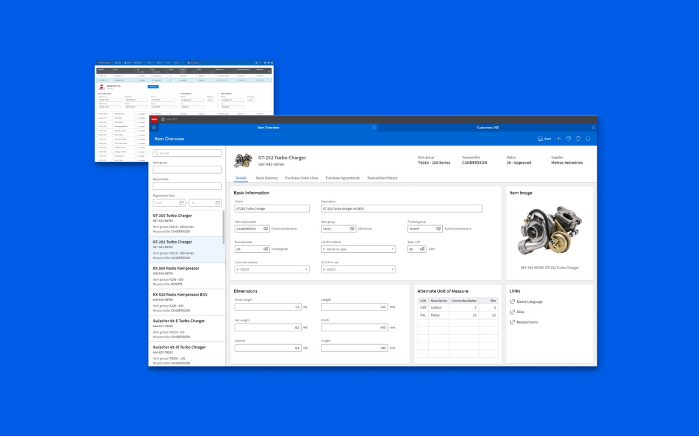Open lookup for Item responsible field
Image resolution: width=699 pixels, height=436 pixels.
click(x=266, y=229)
